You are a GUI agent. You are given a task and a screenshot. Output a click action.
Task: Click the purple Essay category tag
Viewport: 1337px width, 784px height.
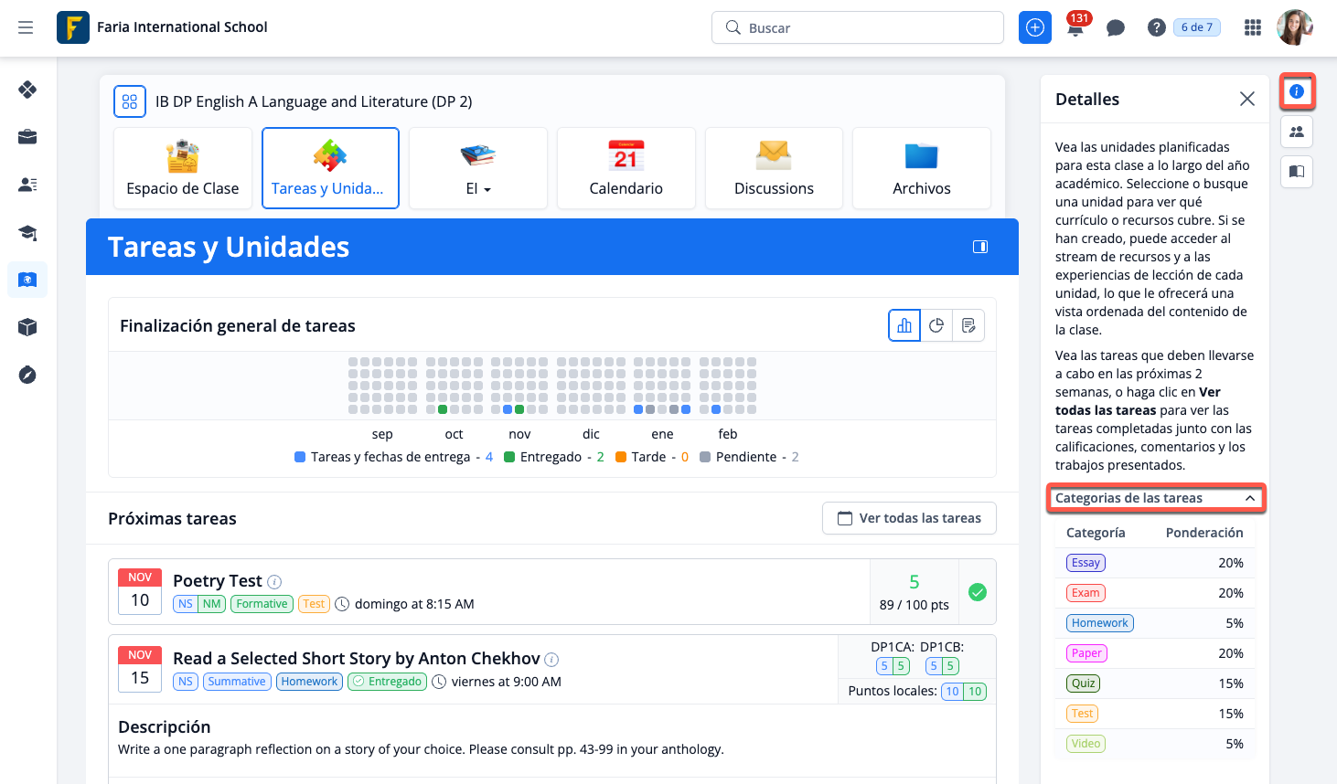[x=1086, y=563]
